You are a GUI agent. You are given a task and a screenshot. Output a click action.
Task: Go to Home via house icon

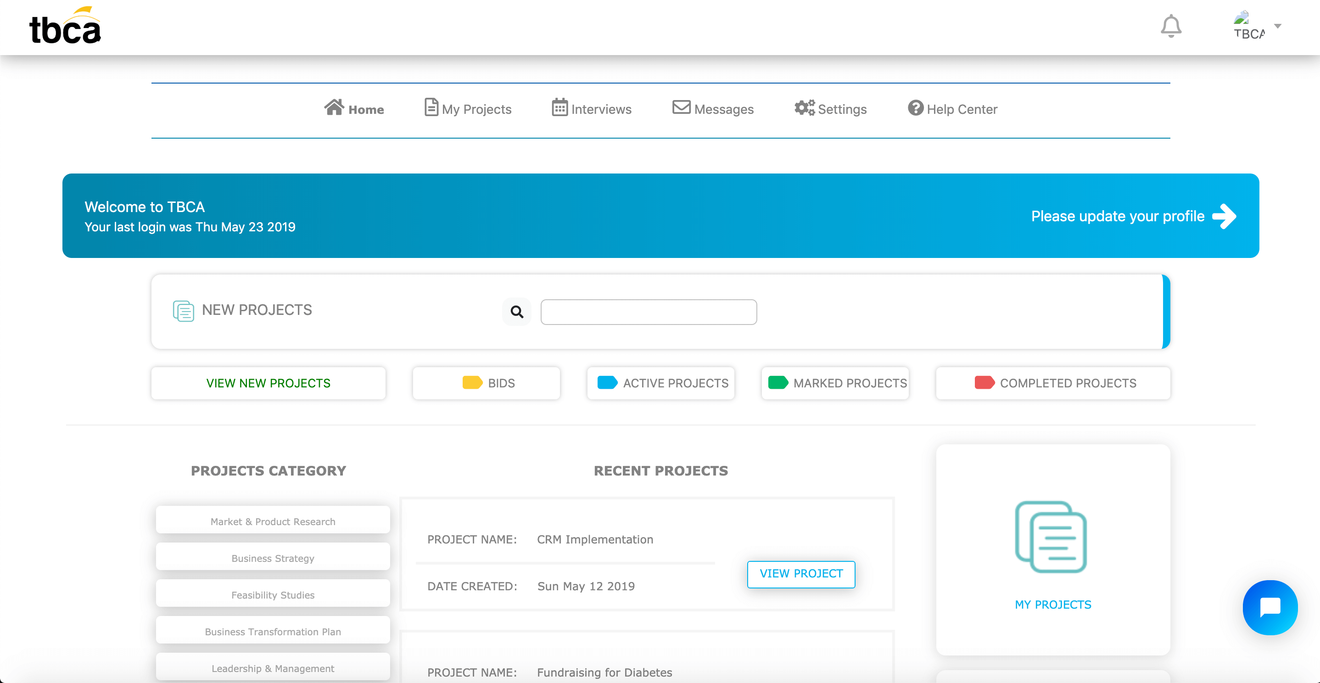[334, 107]
